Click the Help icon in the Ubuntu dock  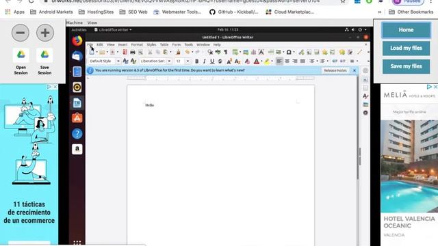click(77, 134)
